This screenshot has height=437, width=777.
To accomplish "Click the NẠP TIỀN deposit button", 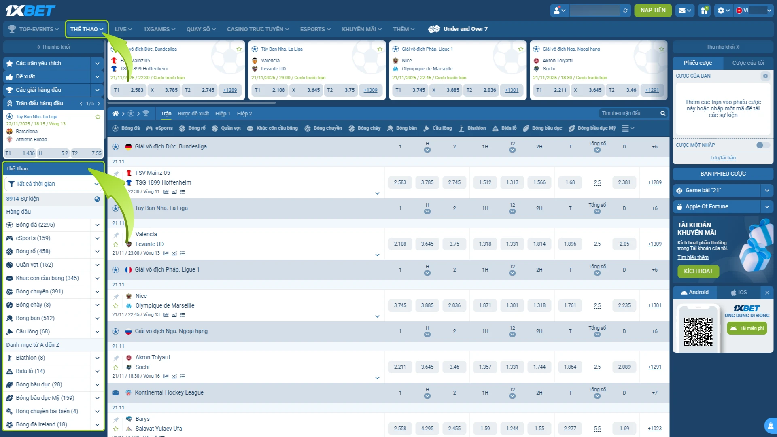I will pyautogui.click(x=653, y=11).
